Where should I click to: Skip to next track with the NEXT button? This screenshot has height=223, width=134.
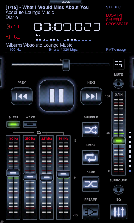pos(91,96)
